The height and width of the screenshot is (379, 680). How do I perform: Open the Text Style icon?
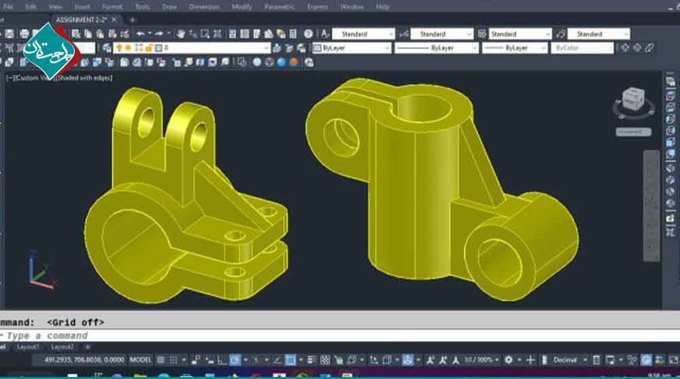click(x=325, y=34)
